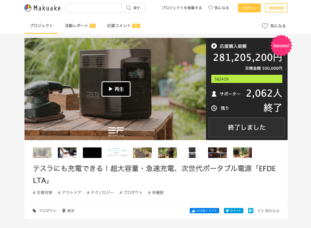This screenshot has width=311, height=228.
Task: Click the Hatena B! bookmark icon
Action: click(x=251, y=211)
